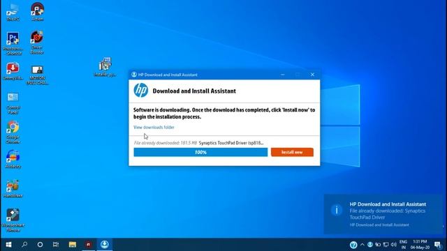Open the This PC desktop icon
The width and height of the screenshot is (447, 251).
coord(13,13)
